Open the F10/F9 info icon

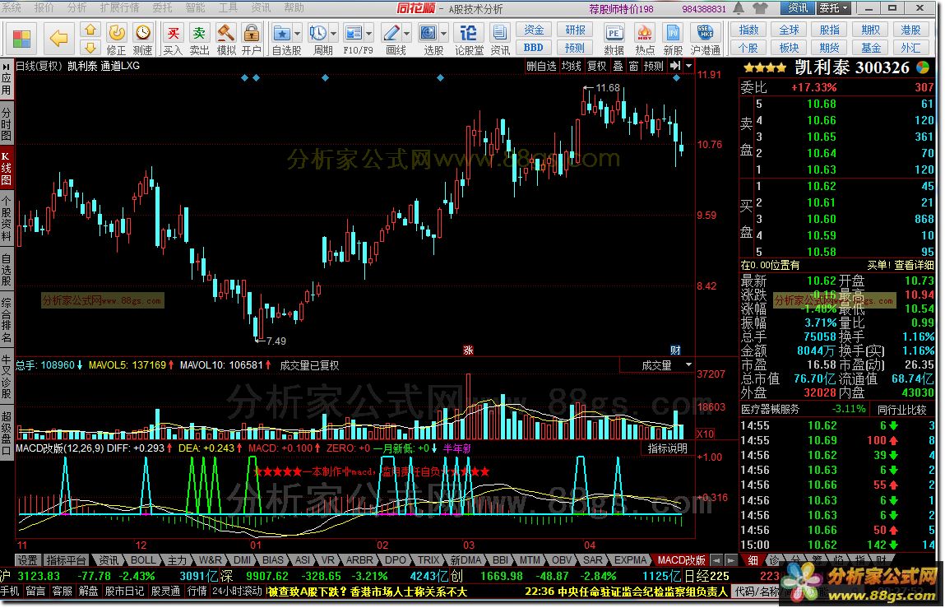pyautogui.click(x=354, y=33)
